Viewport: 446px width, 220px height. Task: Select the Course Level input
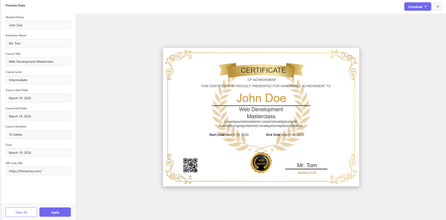pyautogui.click(x=38, y=80)
